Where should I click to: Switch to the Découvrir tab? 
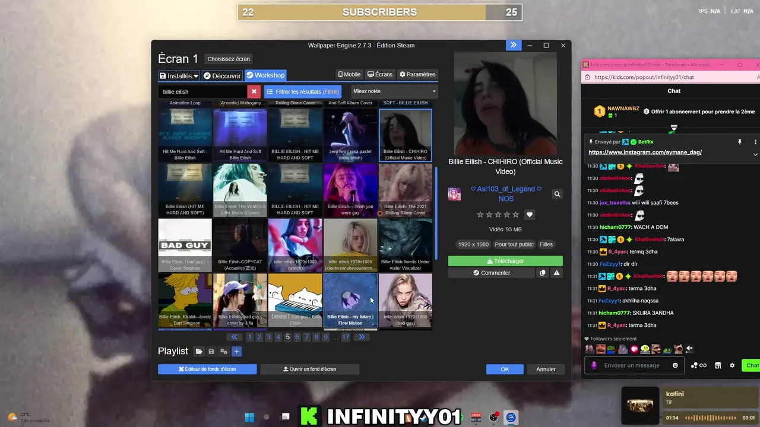point(222,76)
